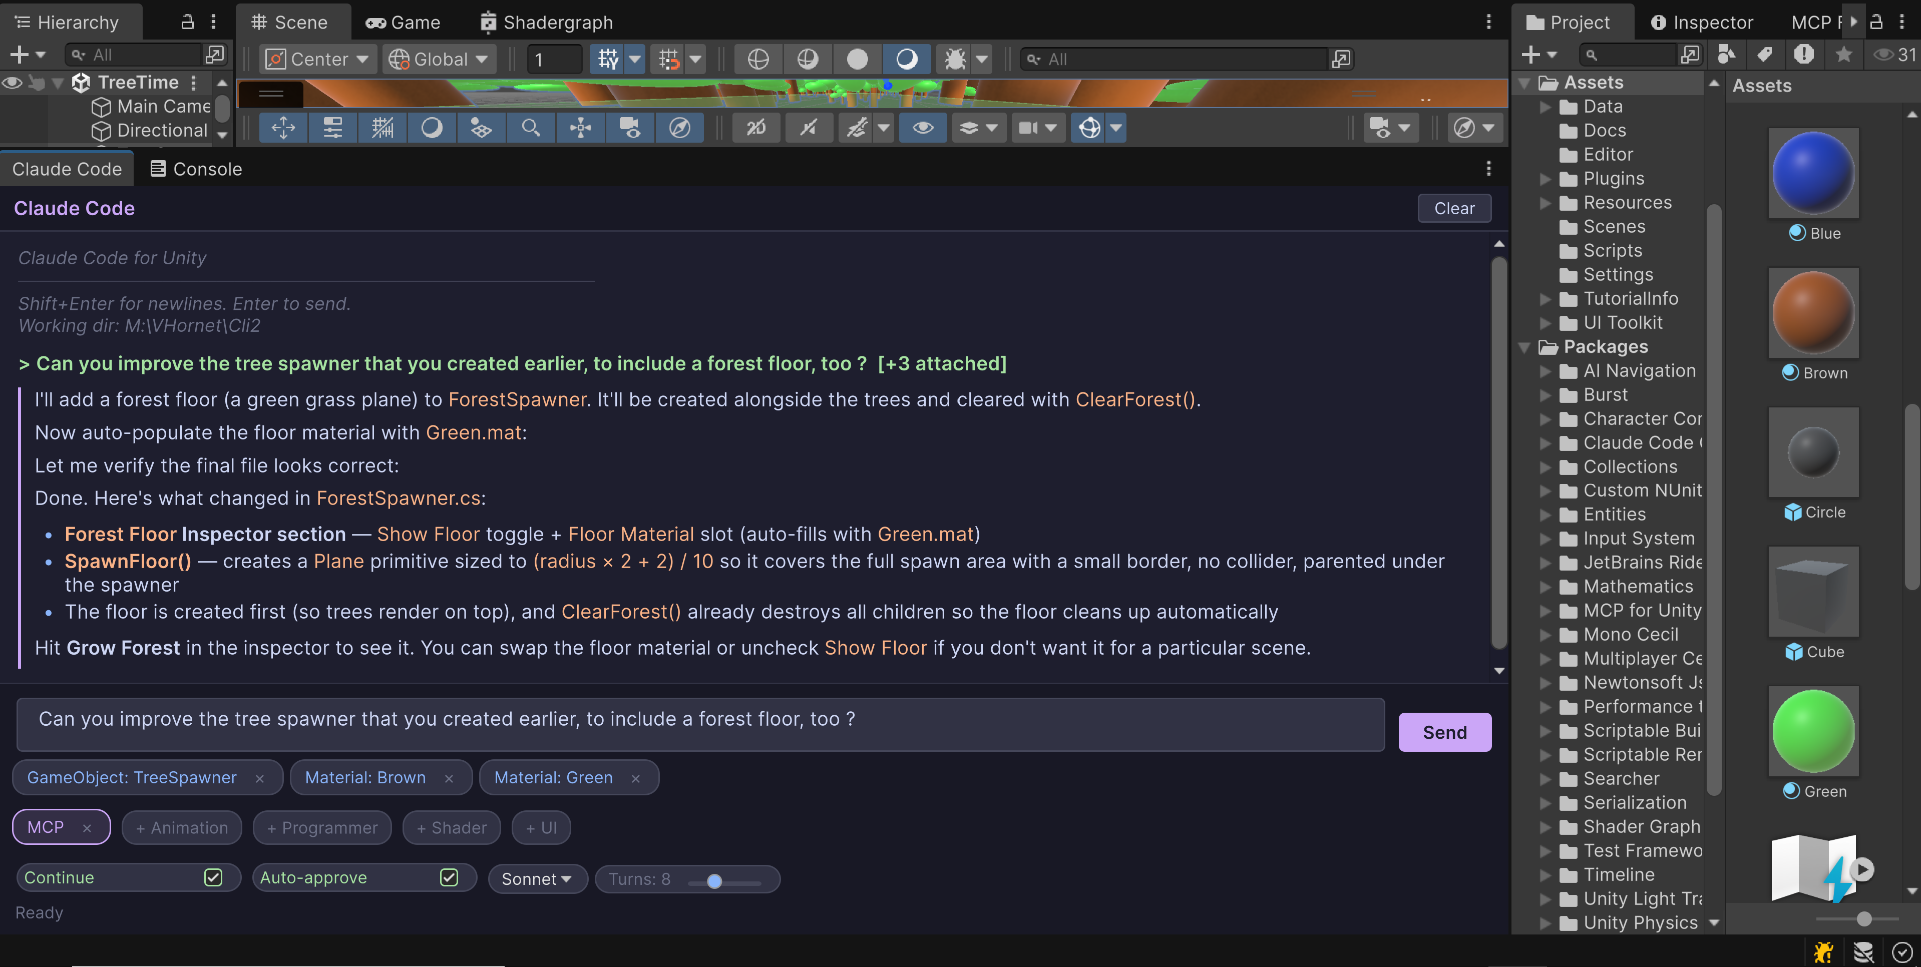Toggle scene visibility eye icon in the Scene toolbar
The image size is (1921, 967).
(x=923, y=128)
